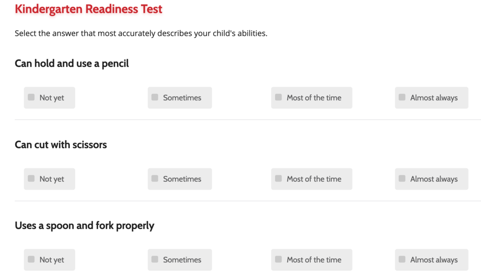
Task: Select 'Not yet' for spoon and fork question
Action: point(49,260)
